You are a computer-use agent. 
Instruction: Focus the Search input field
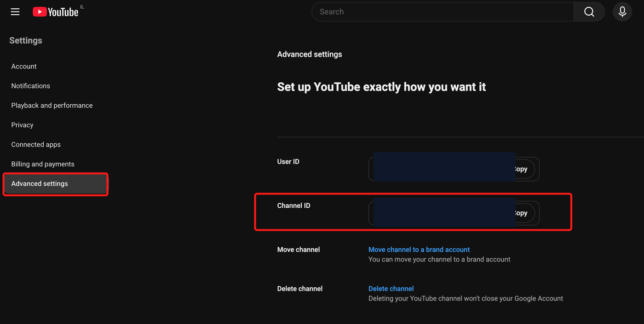click(443, 12)
